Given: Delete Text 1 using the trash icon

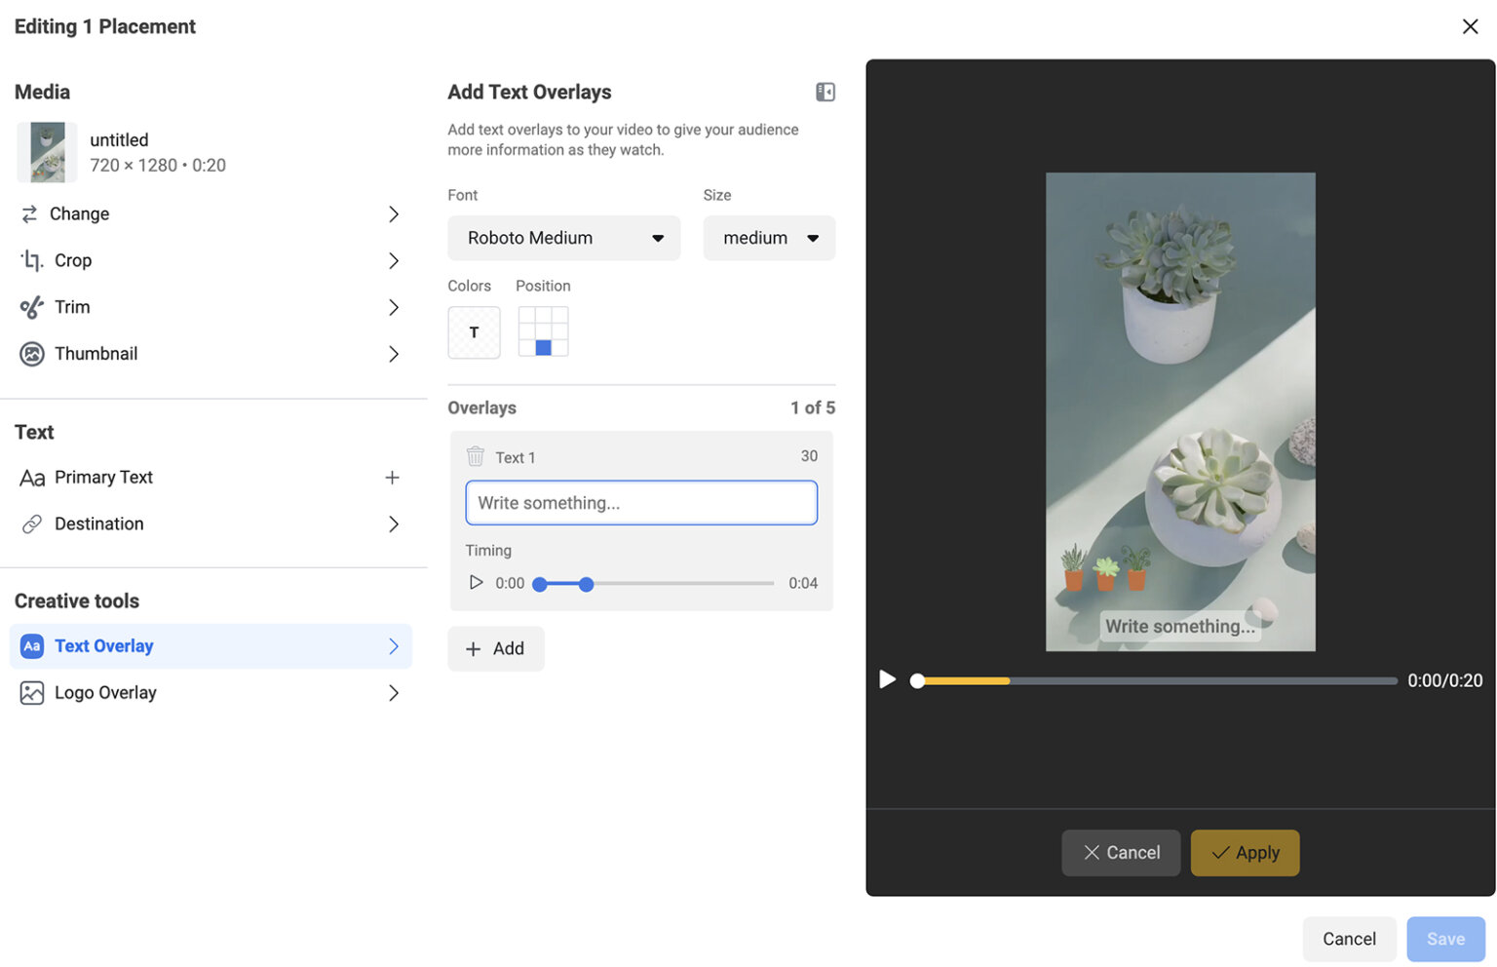Looking at the screenshot, I should (x=475, y=455).
